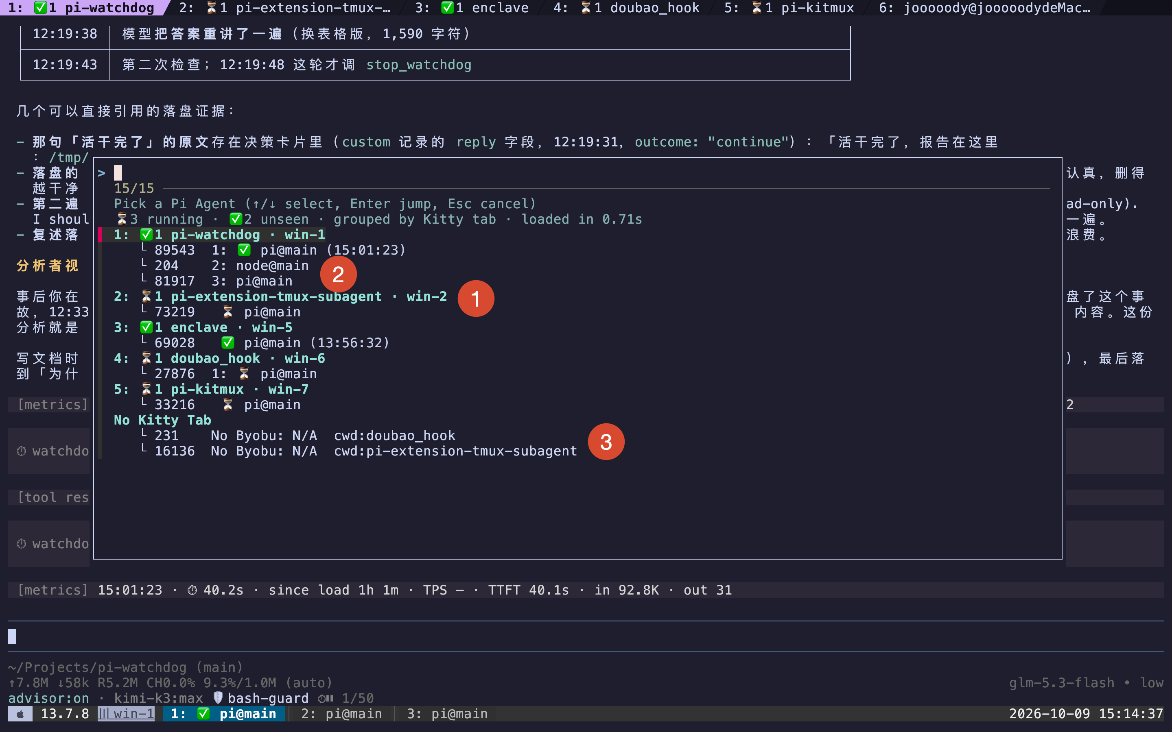The image size is (1172, 732).
Task: Switch to the enclave Kitty tab
Action: tap(472, 8)
